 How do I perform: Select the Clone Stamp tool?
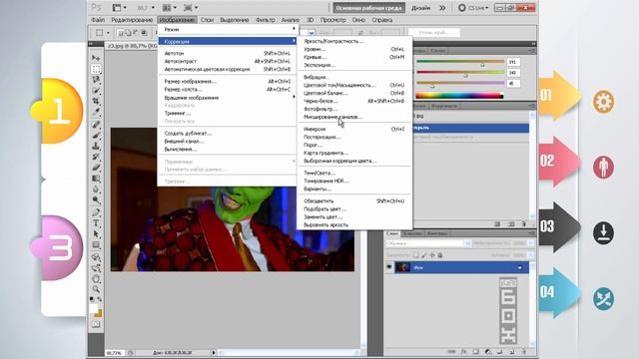pos(96,146)
